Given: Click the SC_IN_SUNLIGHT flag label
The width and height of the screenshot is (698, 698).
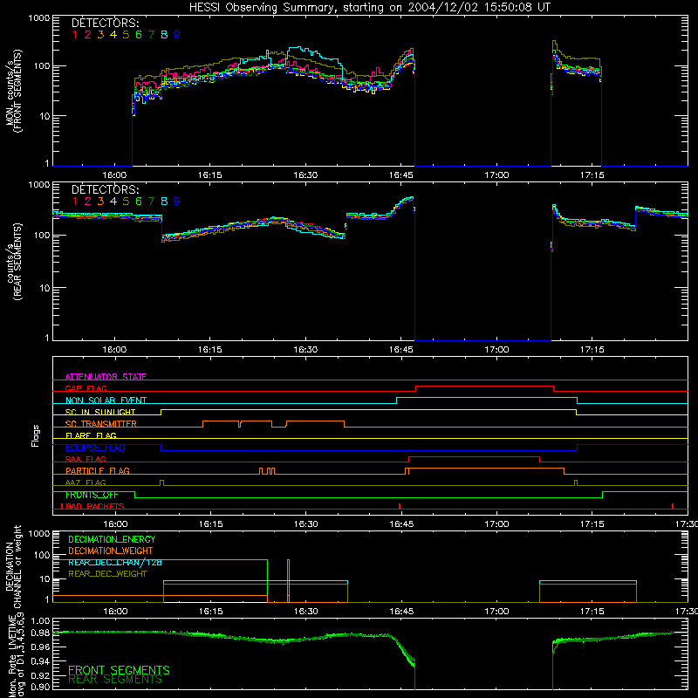Looking at the screenshot, I should [x=100, y=412].
